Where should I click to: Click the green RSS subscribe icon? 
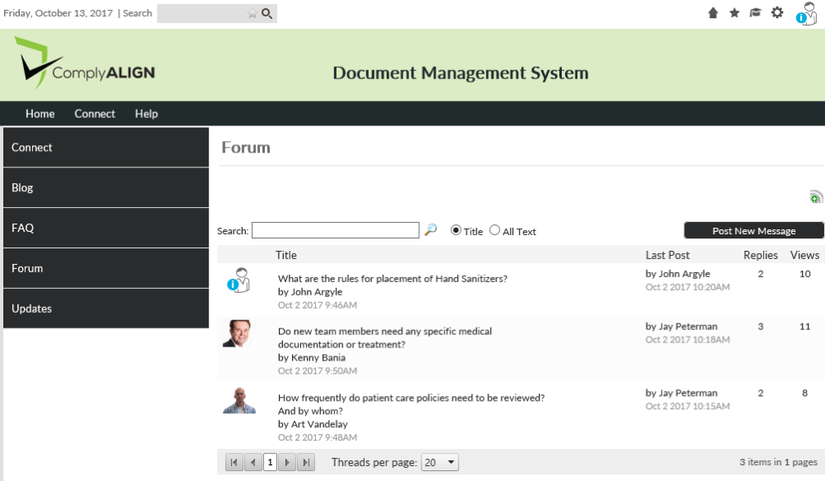coord(816,197)
